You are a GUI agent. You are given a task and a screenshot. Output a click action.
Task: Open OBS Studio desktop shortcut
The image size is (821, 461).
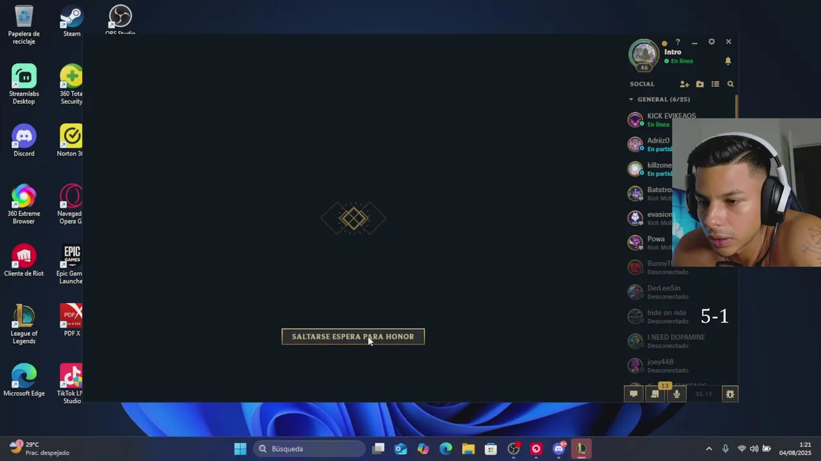120,20
